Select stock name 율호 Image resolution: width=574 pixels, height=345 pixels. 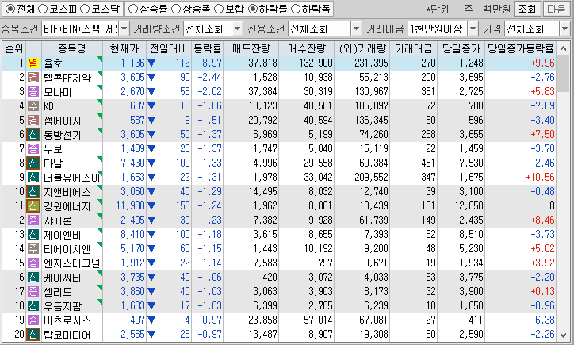pos(53,63)
